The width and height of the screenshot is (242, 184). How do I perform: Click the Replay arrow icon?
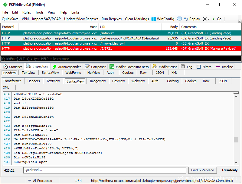[x=186, y=19]
